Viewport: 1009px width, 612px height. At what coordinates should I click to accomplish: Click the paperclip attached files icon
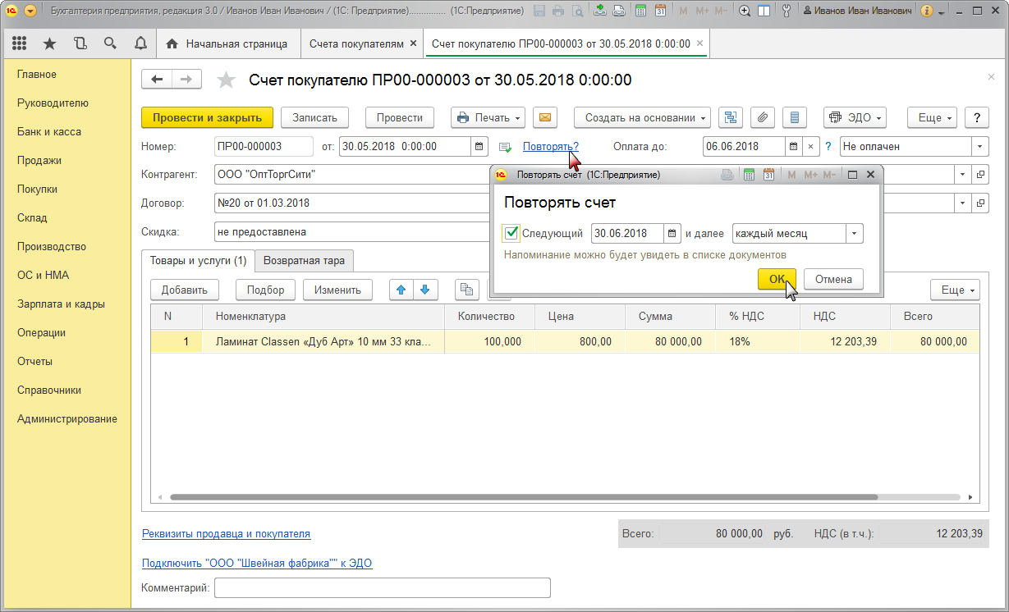[762, 117]
